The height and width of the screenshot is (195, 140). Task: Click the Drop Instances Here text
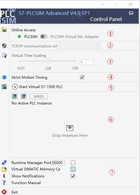[x=70, y=135]
